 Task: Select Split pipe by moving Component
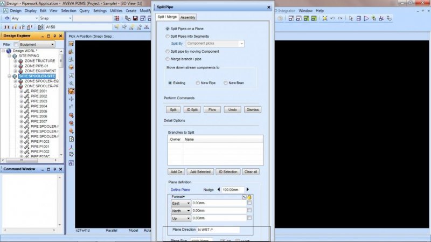[168, 51]
